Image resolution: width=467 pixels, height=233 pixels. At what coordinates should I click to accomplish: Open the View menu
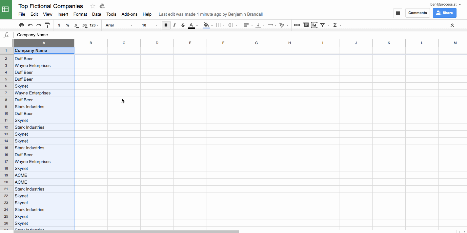coord(48,14)
